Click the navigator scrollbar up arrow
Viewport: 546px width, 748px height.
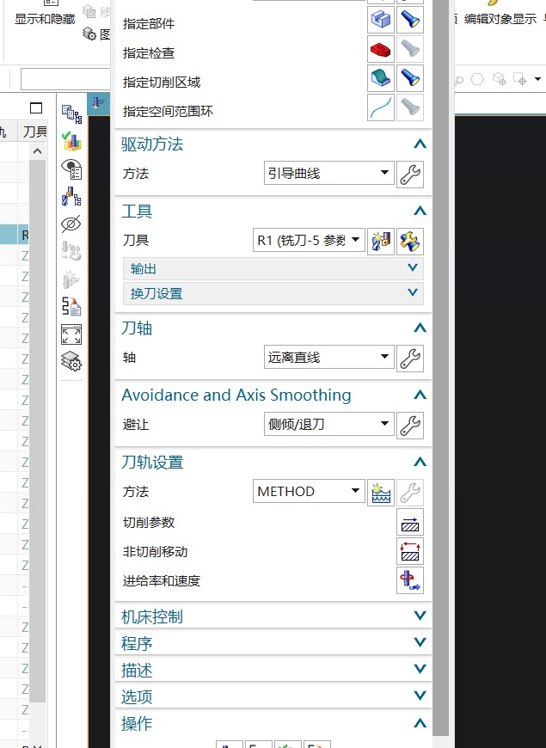click(37, 151)
